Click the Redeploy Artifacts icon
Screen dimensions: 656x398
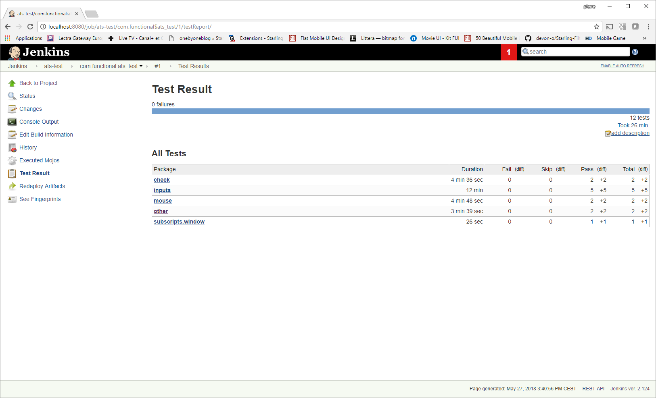point(12,186)
